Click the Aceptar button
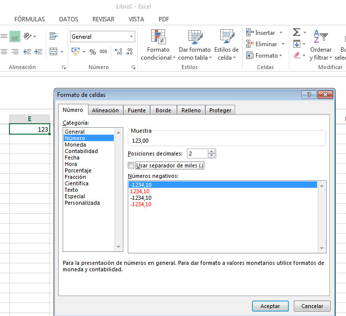This screenshot has height=316, width=346. point(270,306)
